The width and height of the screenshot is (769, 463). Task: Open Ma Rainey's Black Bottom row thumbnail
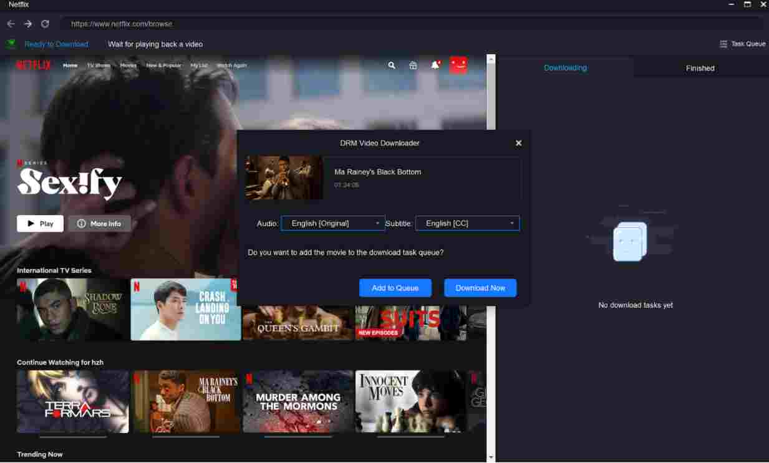(x=185, y=402)
